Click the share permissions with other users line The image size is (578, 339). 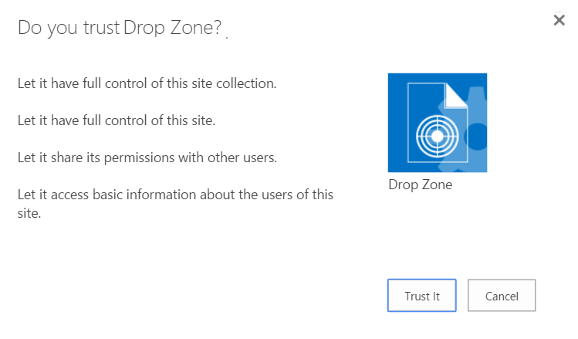coord(147,158)
